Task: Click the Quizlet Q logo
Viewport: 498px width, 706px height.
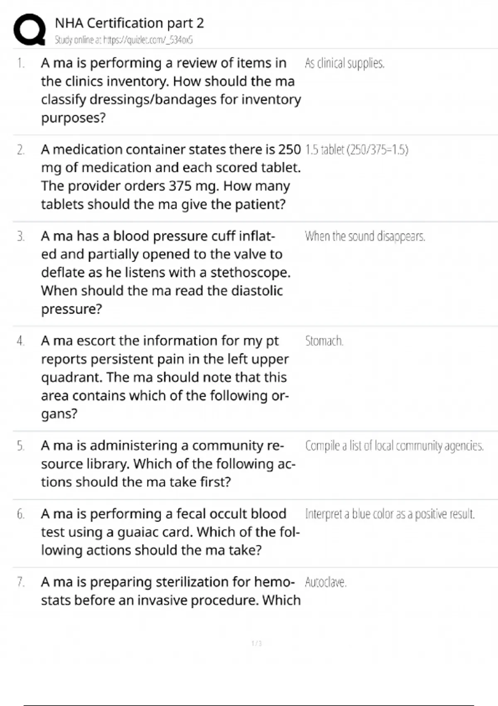Action: [x=30, y=29]
